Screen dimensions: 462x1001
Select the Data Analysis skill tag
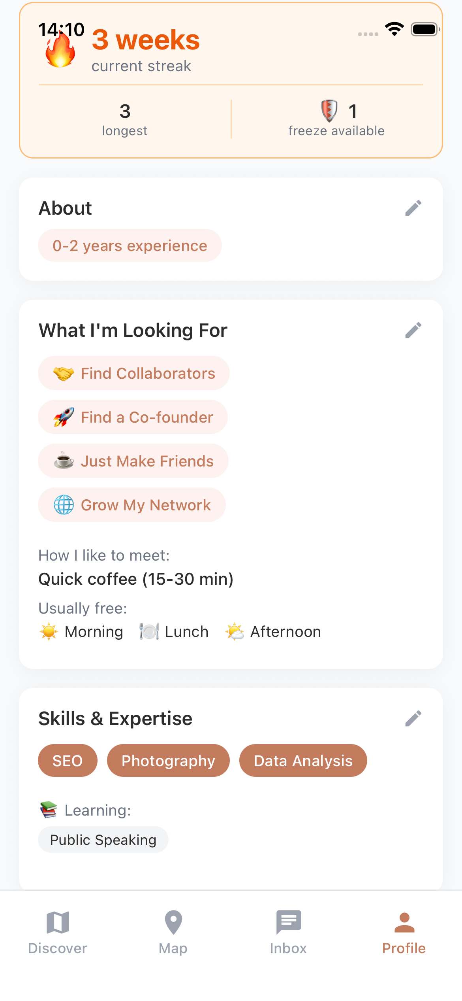(303, 761)
